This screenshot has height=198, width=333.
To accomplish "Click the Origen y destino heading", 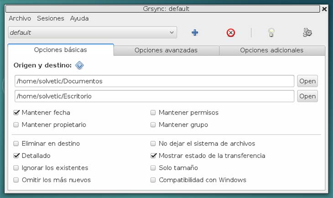I will pyautogui.click(x=43, y=65).
